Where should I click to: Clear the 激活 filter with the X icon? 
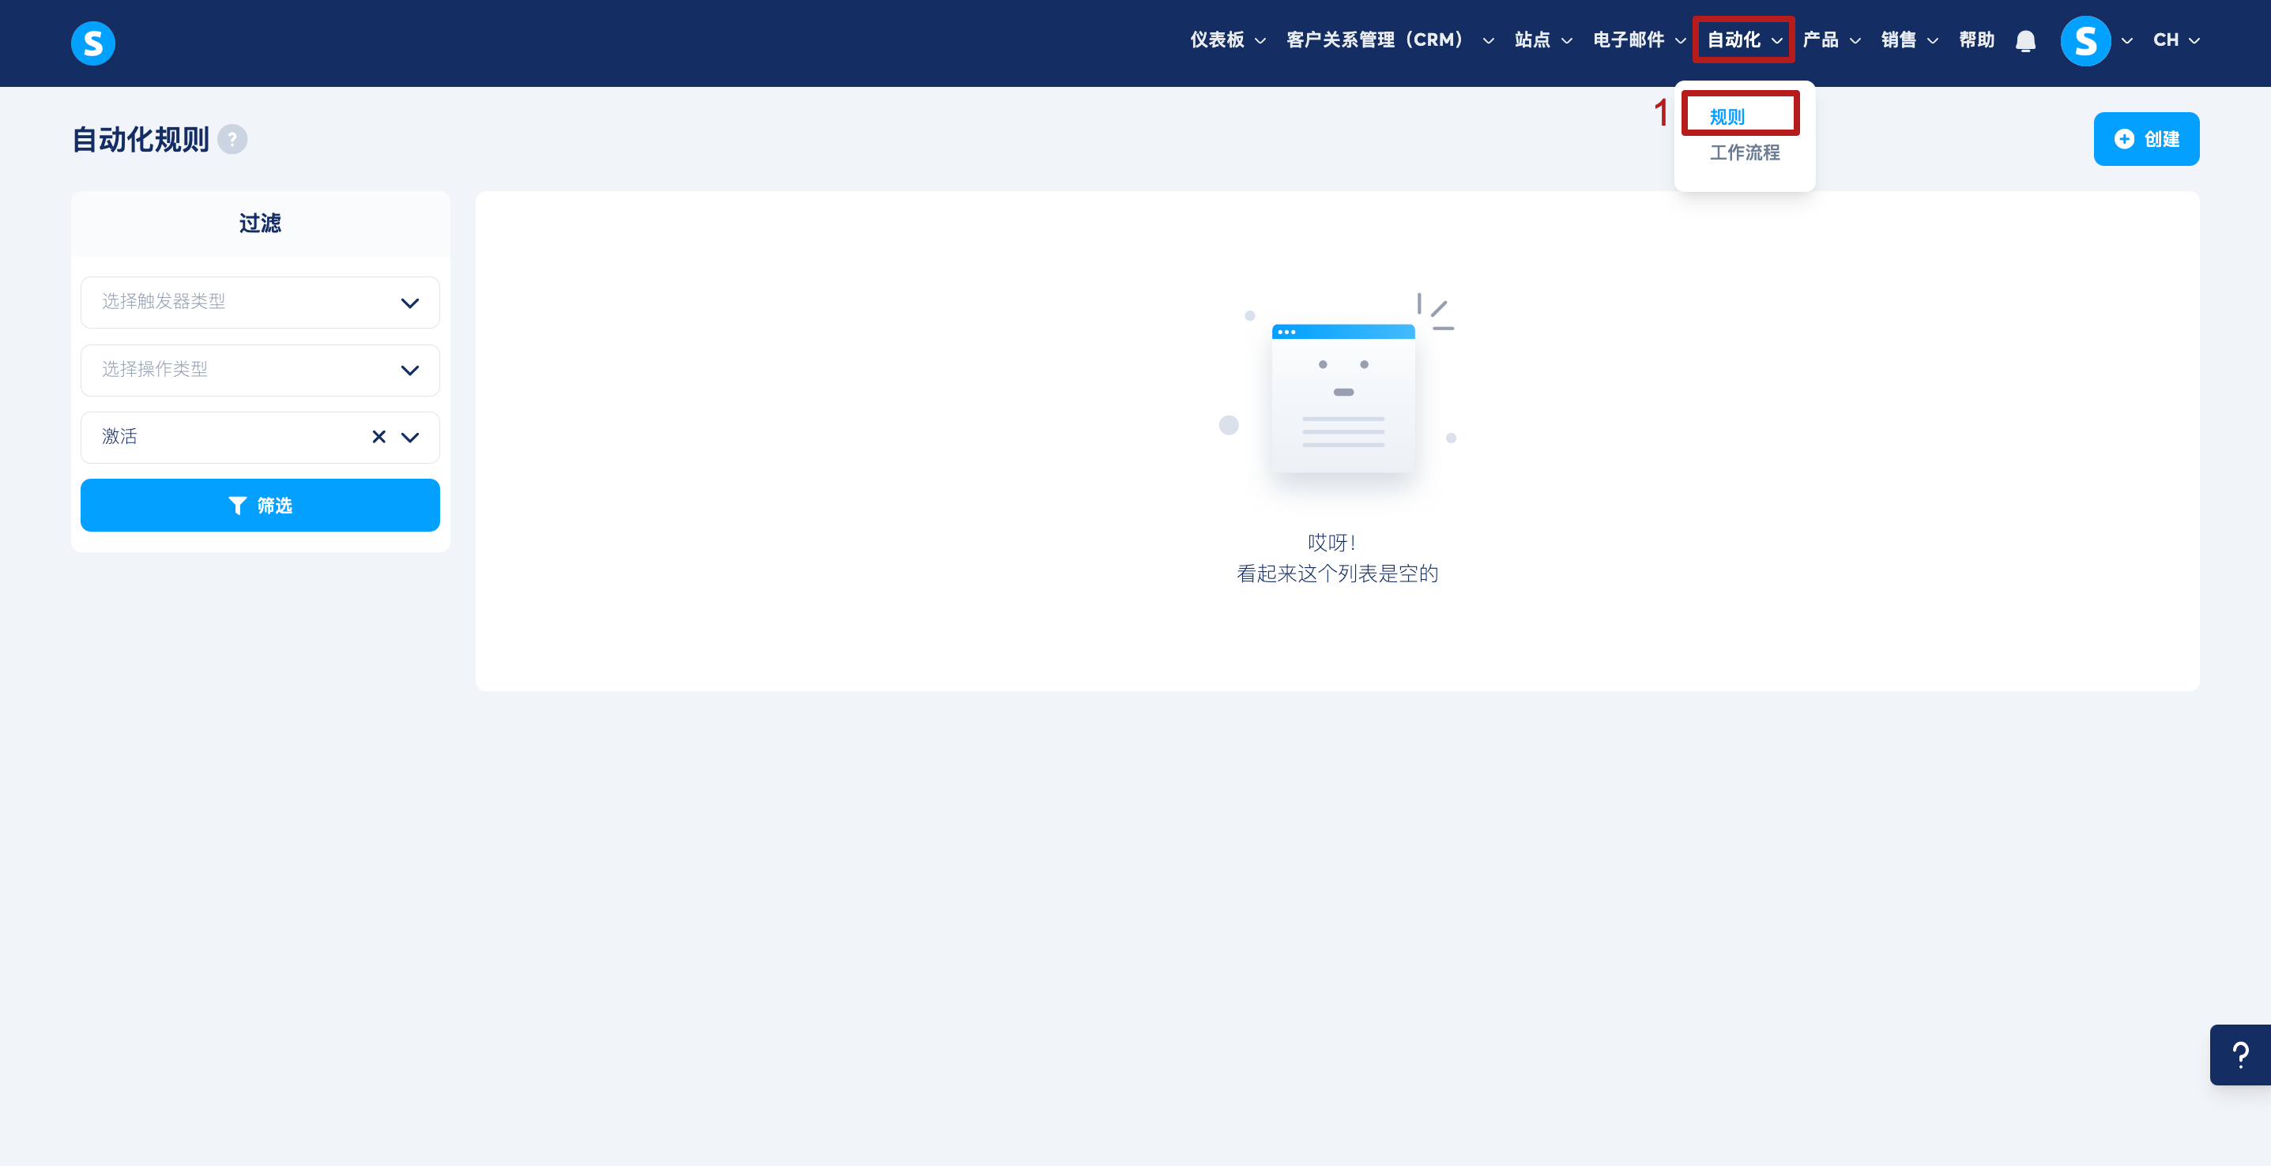tap(379, 437)
